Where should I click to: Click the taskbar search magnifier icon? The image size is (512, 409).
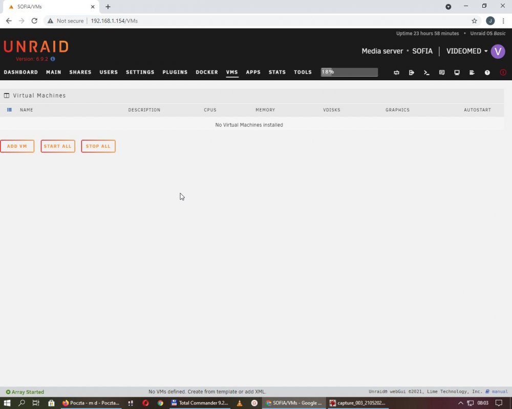22,403
